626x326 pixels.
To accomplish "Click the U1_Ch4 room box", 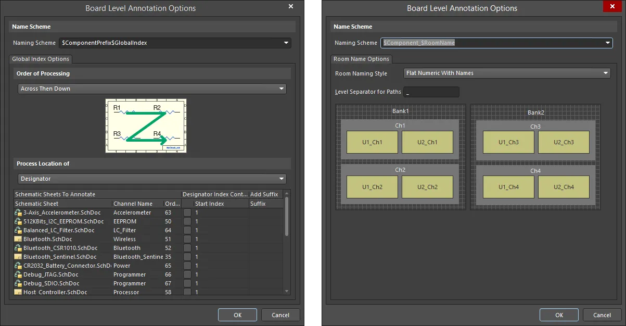I will pyautogui.click(x=508, y=187).
